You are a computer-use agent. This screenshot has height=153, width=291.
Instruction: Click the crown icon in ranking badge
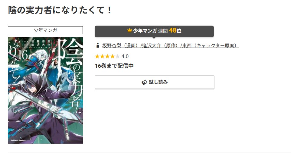[129, 30]
